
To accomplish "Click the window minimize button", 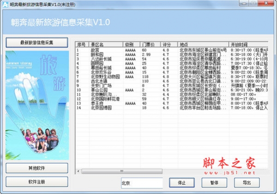I will click(244, 3).
